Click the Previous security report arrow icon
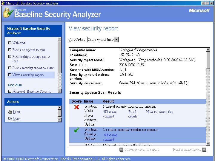215x161 pixels. [x=121, y=149]
